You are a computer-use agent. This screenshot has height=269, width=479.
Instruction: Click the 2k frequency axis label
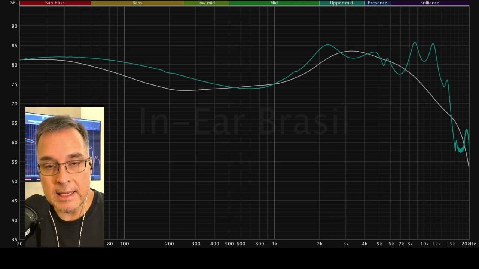point(320,244)
